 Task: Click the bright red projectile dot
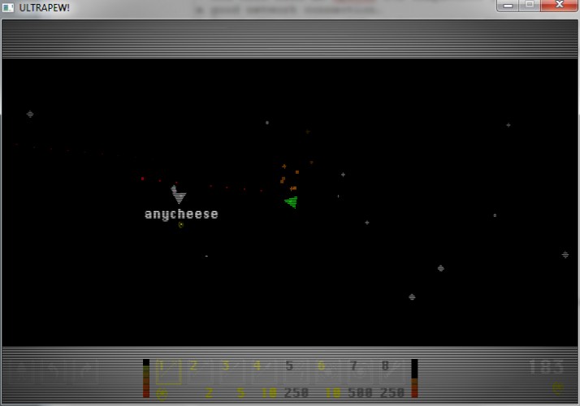pos(142,179)
